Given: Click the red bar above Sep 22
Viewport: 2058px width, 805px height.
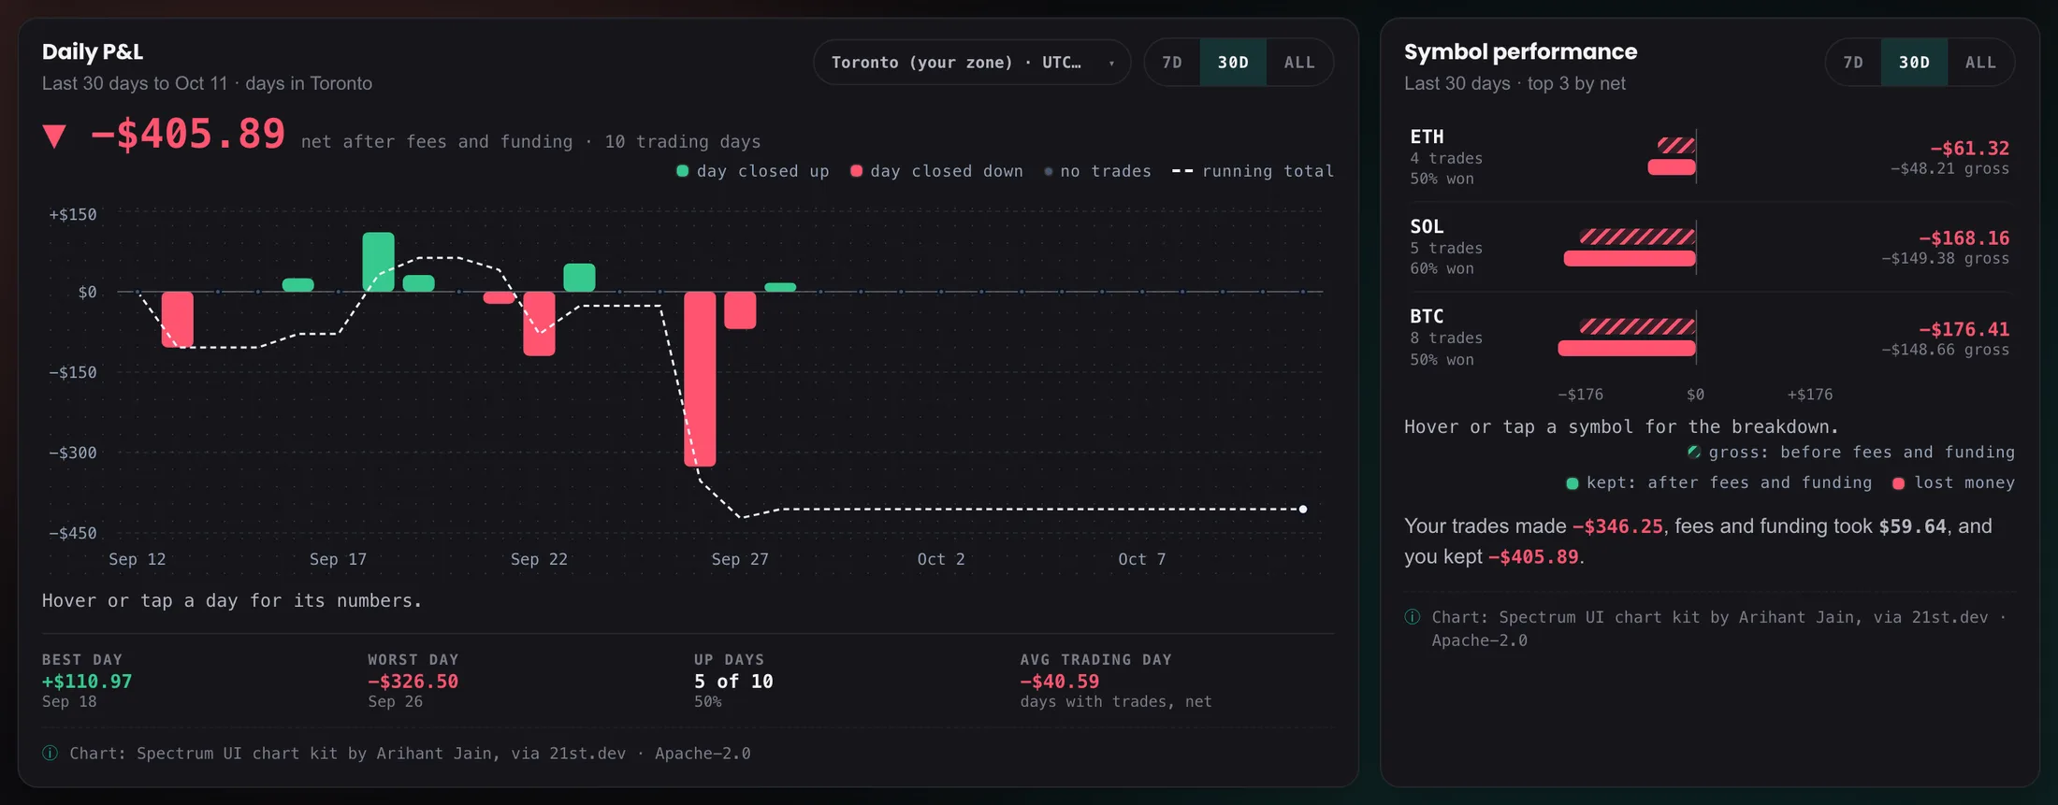Looking at the screenshot, I should (x=539, y=323).
